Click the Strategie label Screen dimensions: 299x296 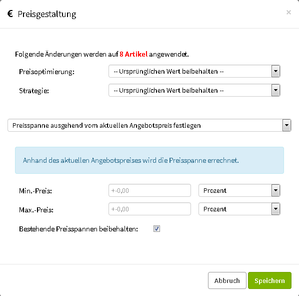34,91
